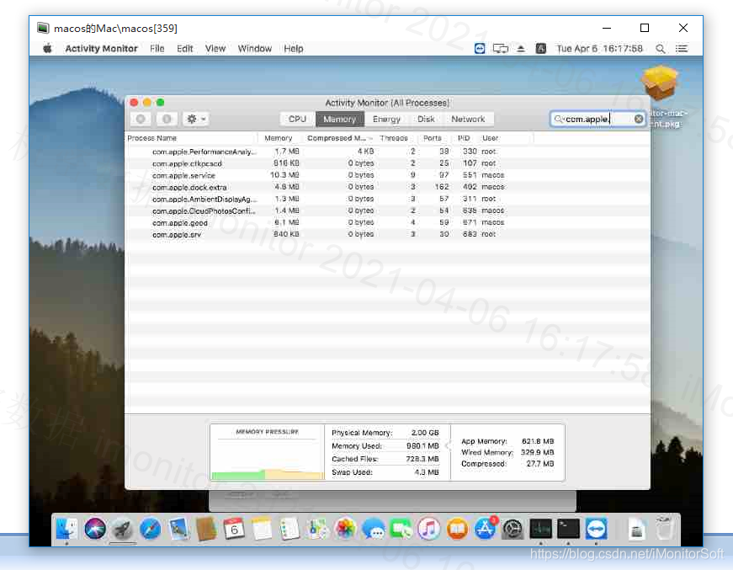Sort by Memory column header
The image size is (733, 570).
coord(279,138)
